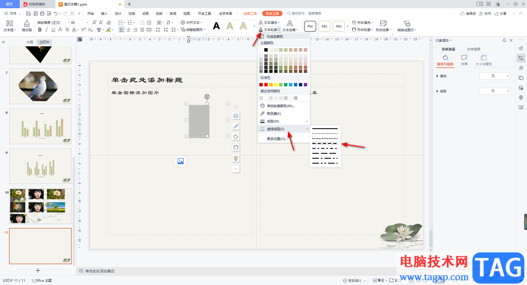Switch to the 插入 ribbon tab
Screen dimensions: 527x285
tap(104, 13)
